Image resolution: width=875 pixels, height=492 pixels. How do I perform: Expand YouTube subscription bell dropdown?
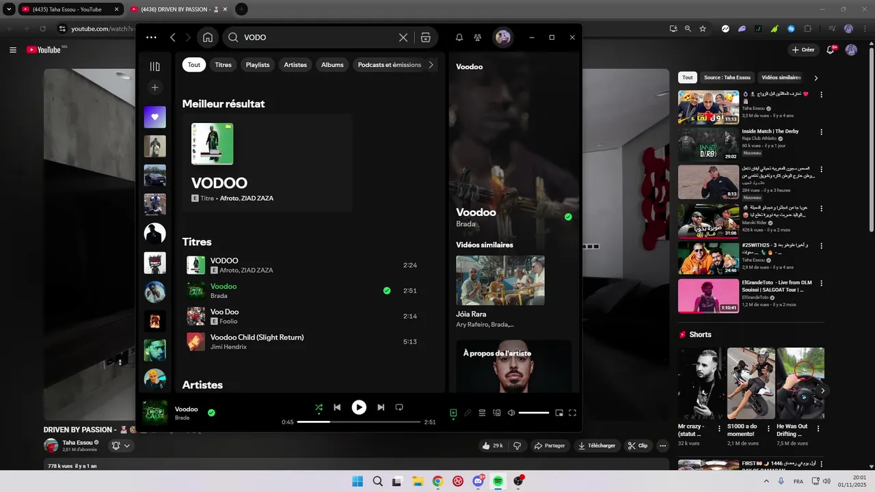120,446
